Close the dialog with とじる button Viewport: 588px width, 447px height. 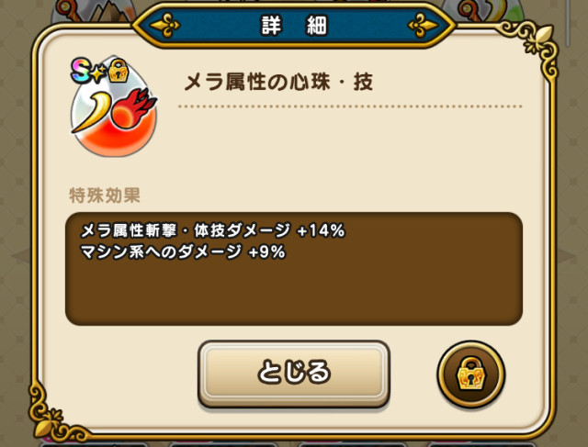click(294, 374)
